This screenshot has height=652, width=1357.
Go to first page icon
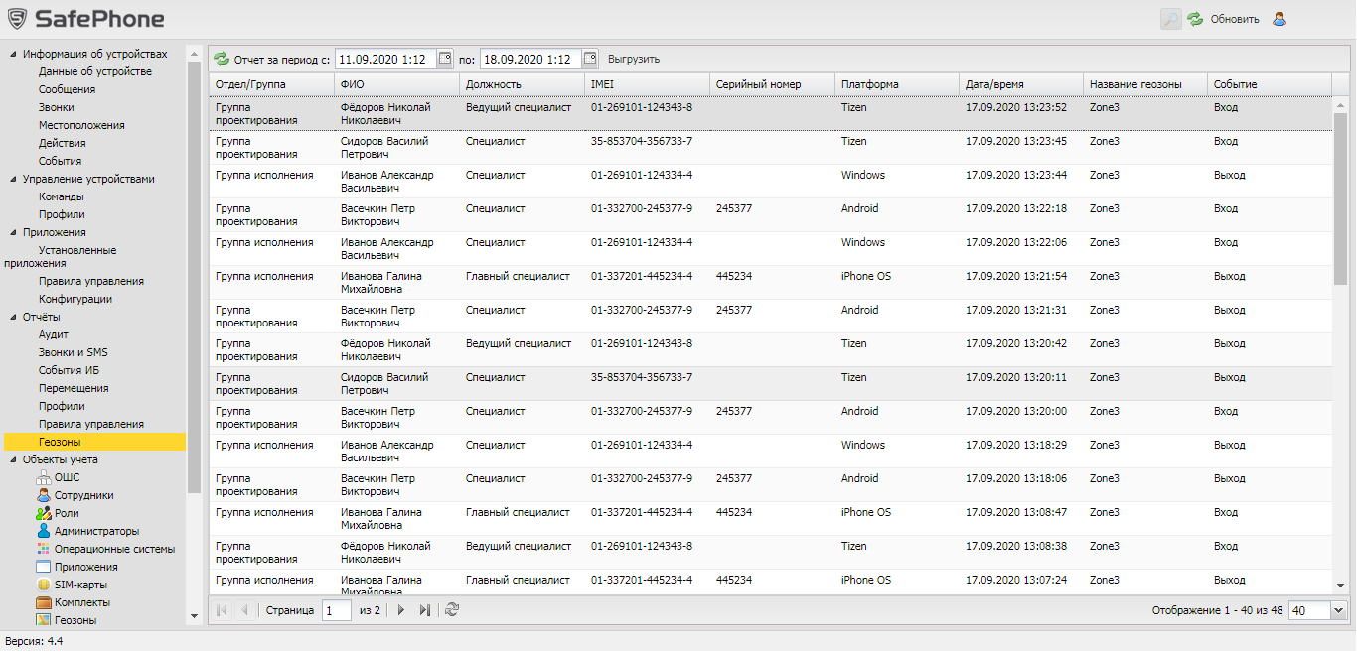click(x=221, y=610)
